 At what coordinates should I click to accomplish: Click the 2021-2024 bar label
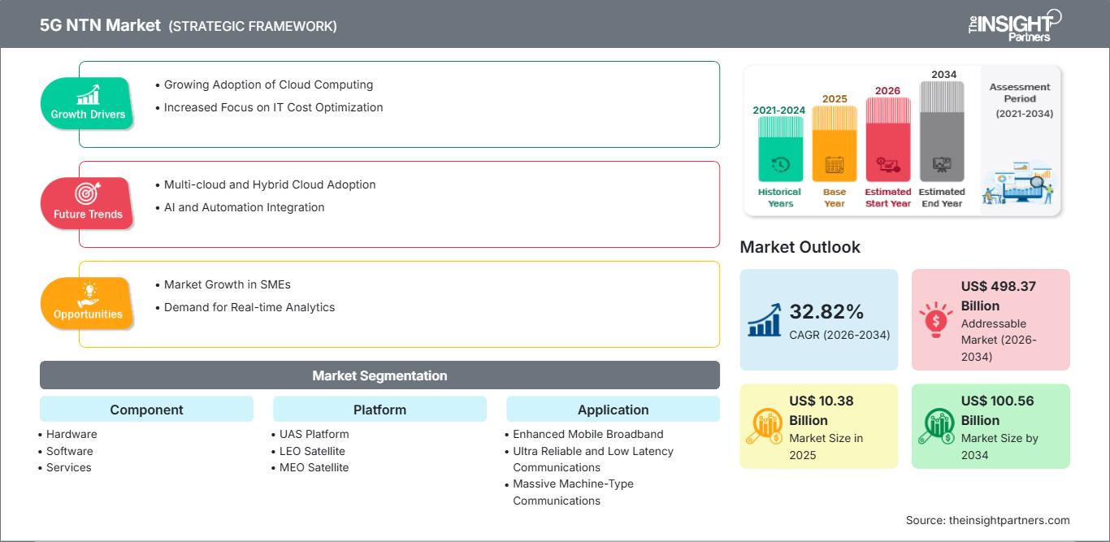tap(780, 111)
